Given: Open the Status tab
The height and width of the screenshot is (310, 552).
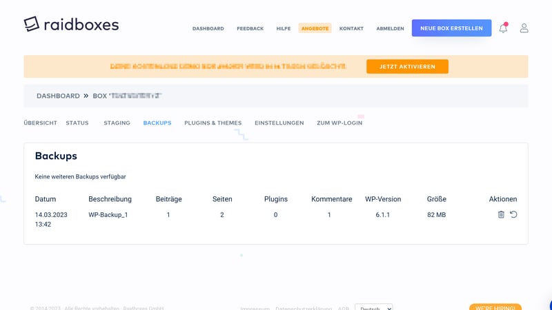Looking at the screenshot, I should (77, 123).
